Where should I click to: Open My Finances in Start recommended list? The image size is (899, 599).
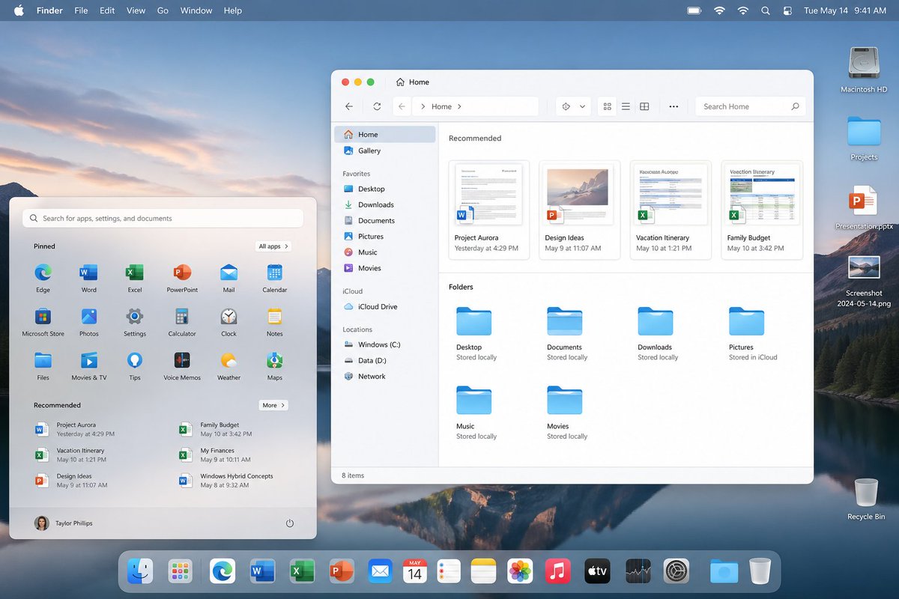215,454
